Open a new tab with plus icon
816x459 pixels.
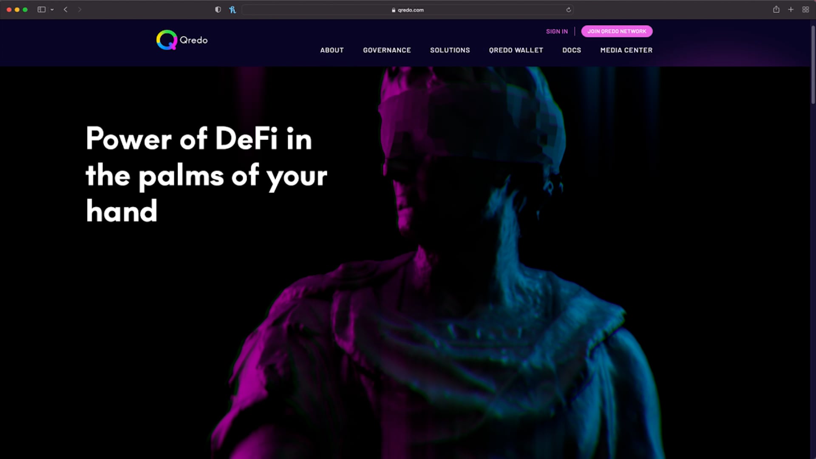[790, 9]
